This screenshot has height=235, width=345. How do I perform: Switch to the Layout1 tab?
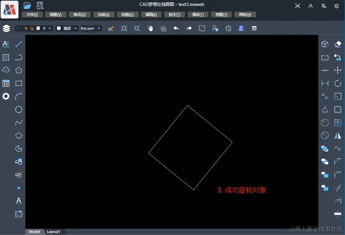coord(53,232)
